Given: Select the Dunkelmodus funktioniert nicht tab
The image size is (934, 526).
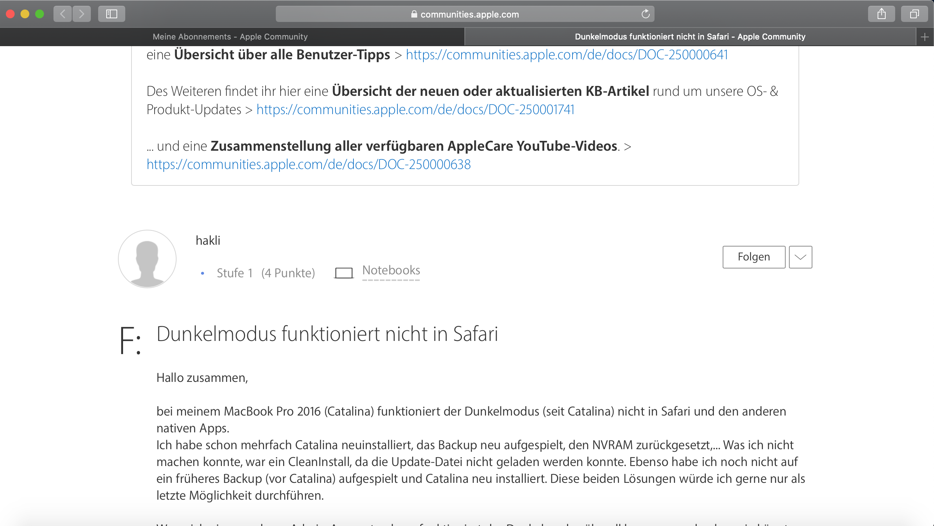Looking at the screenshot, I should click(690, 37).
